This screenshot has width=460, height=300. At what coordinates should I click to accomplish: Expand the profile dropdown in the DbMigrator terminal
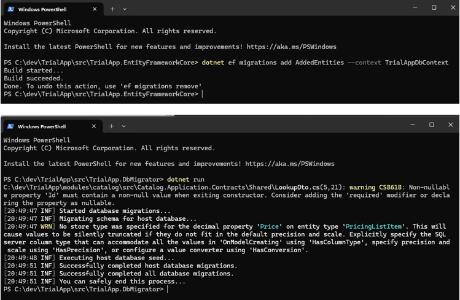pyautogui.click(x=125, y=126)
